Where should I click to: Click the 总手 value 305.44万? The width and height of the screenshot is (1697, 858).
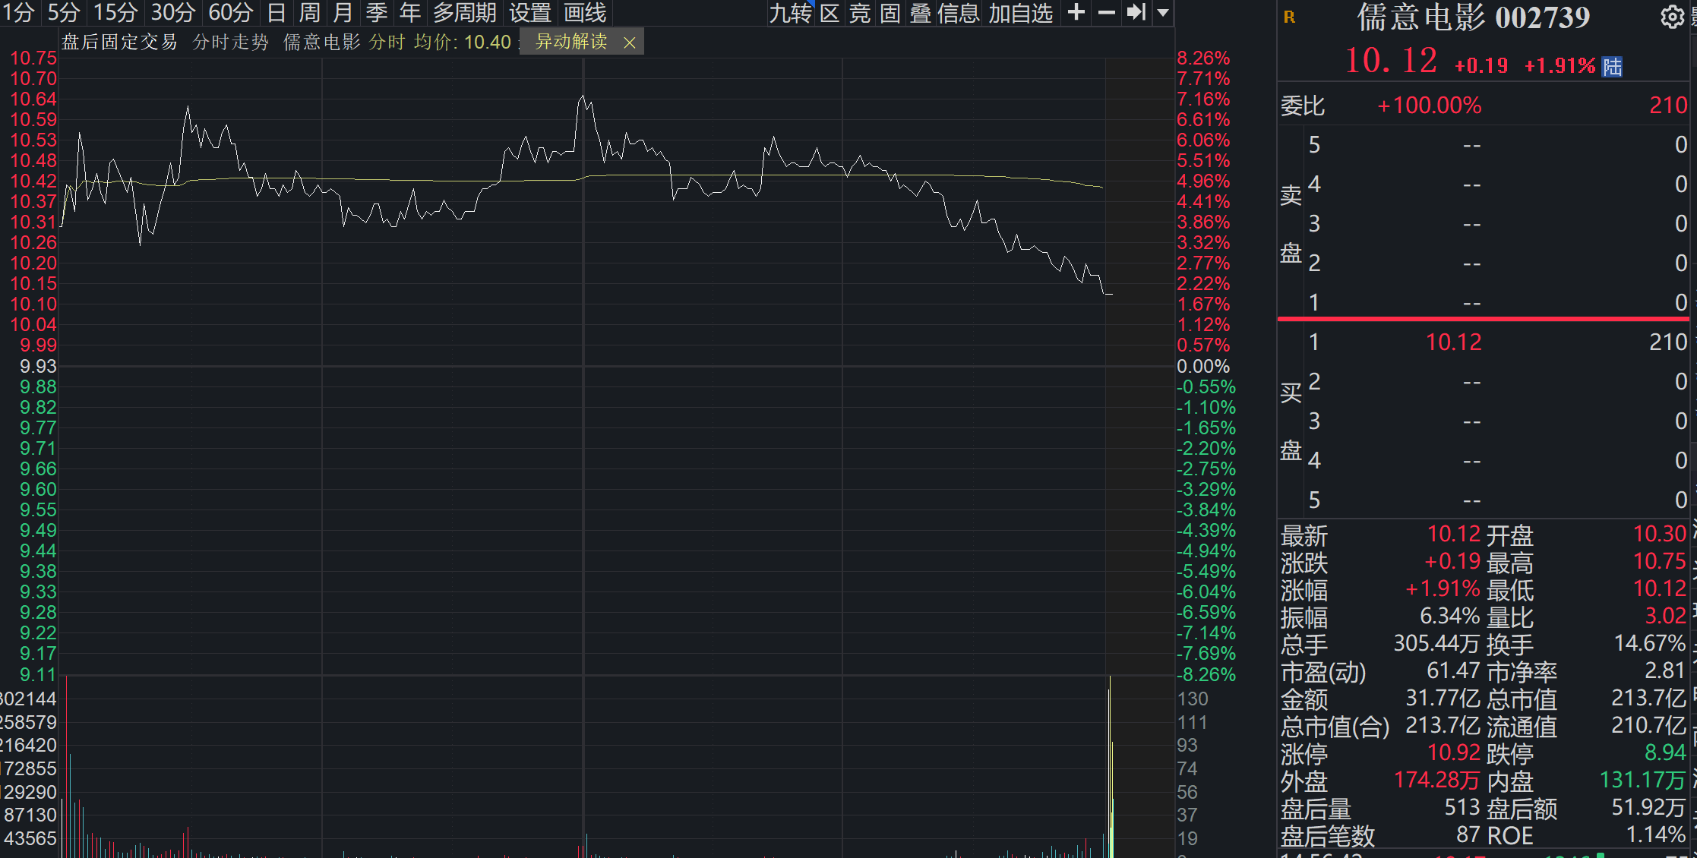point(1436,644)
